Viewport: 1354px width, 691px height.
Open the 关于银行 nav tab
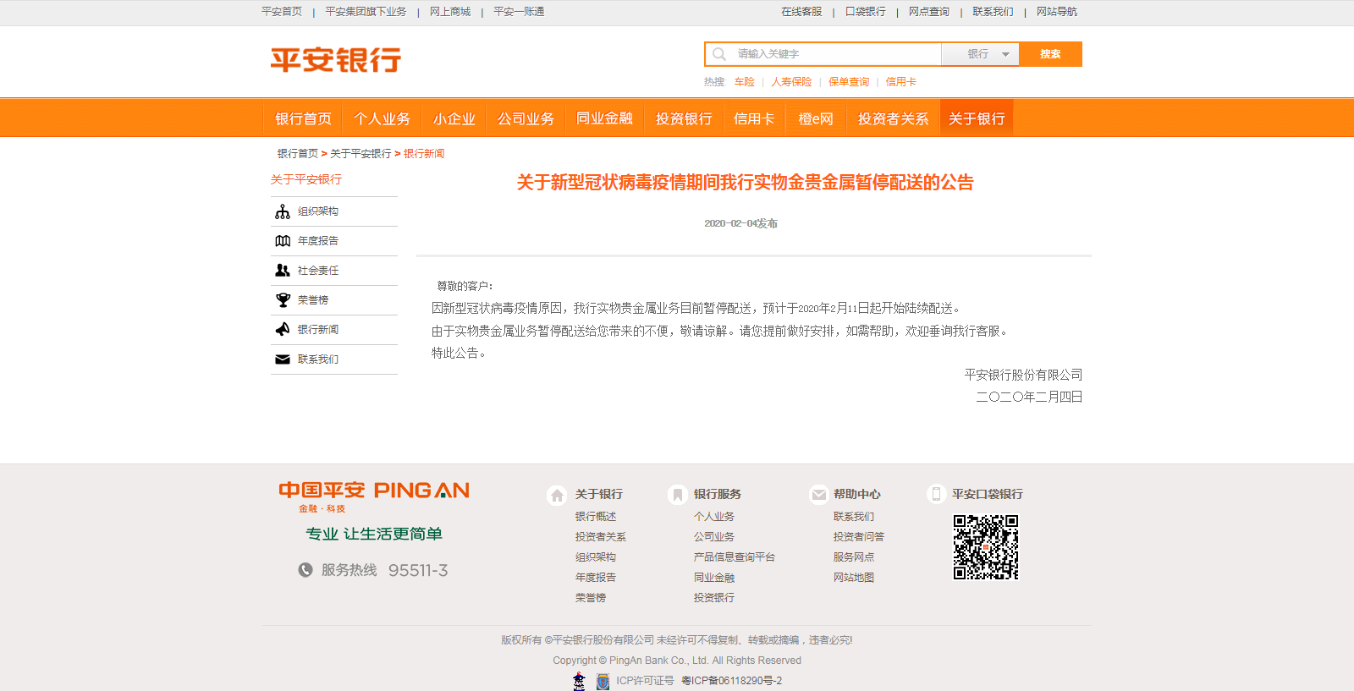pos(977,118)
